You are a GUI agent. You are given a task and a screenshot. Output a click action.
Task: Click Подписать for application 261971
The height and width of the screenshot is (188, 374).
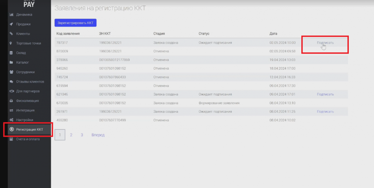325,111
